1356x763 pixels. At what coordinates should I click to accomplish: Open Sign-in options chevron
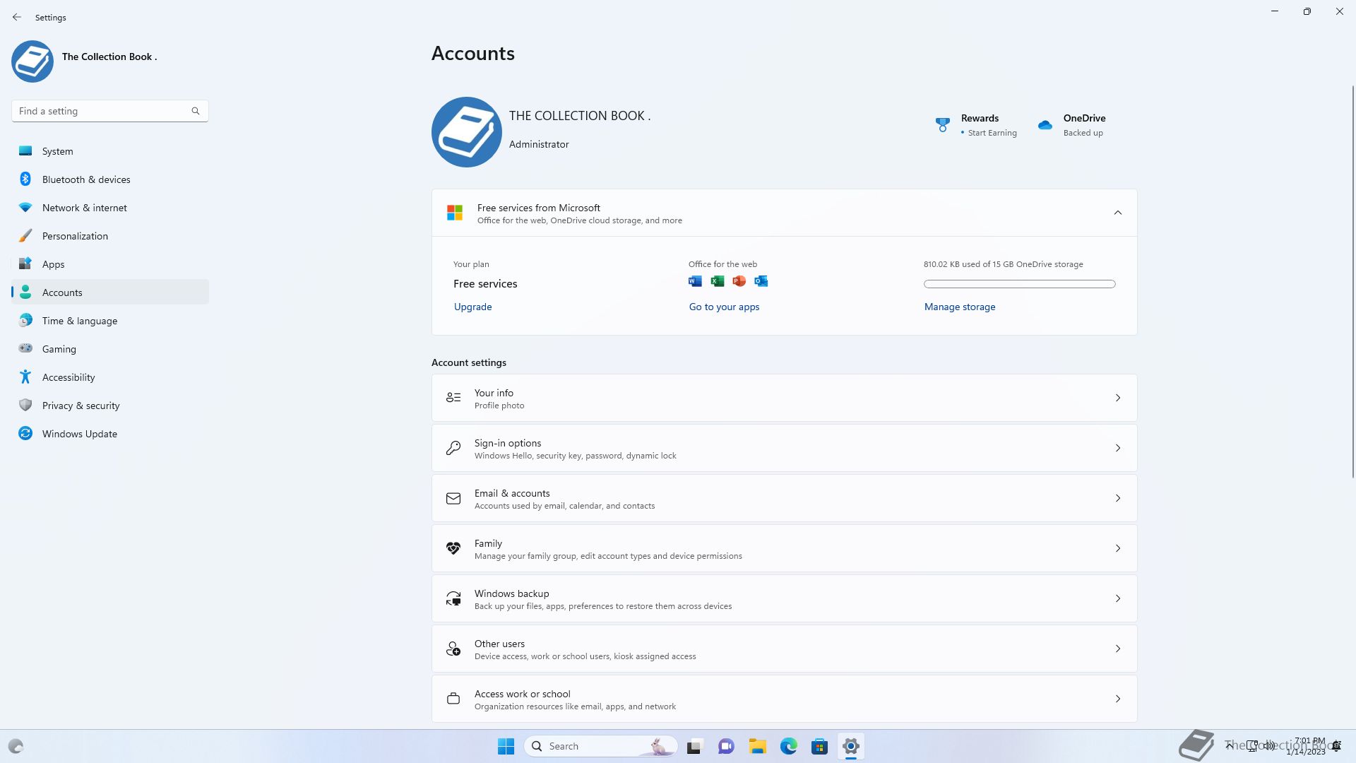(x=1117, y=448)
